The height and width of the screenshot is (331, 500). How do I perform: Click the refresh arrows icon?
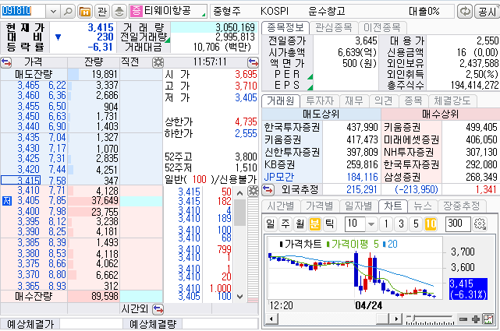pos(465,12)
